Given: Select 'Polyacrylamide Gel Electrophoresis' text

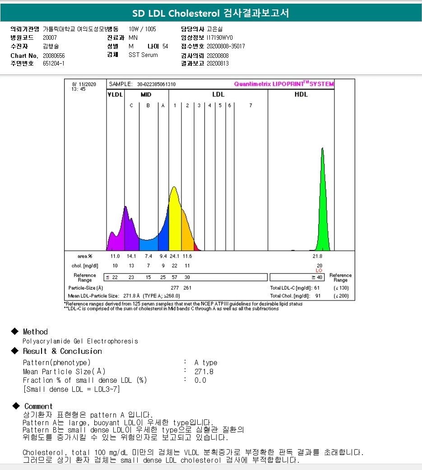Looking at the screenshot, I should coord(80,341).
